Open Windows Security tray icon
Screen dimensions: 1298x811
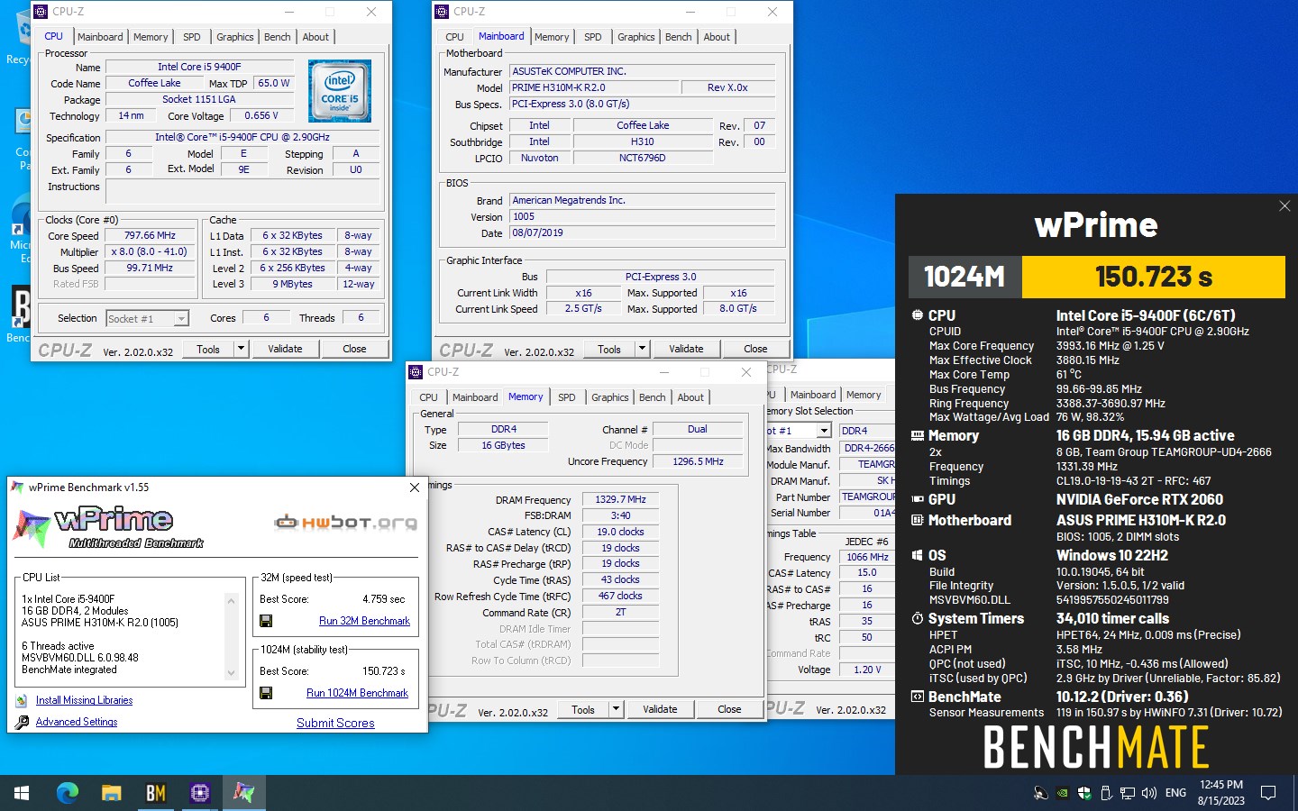pos(1084,793)
